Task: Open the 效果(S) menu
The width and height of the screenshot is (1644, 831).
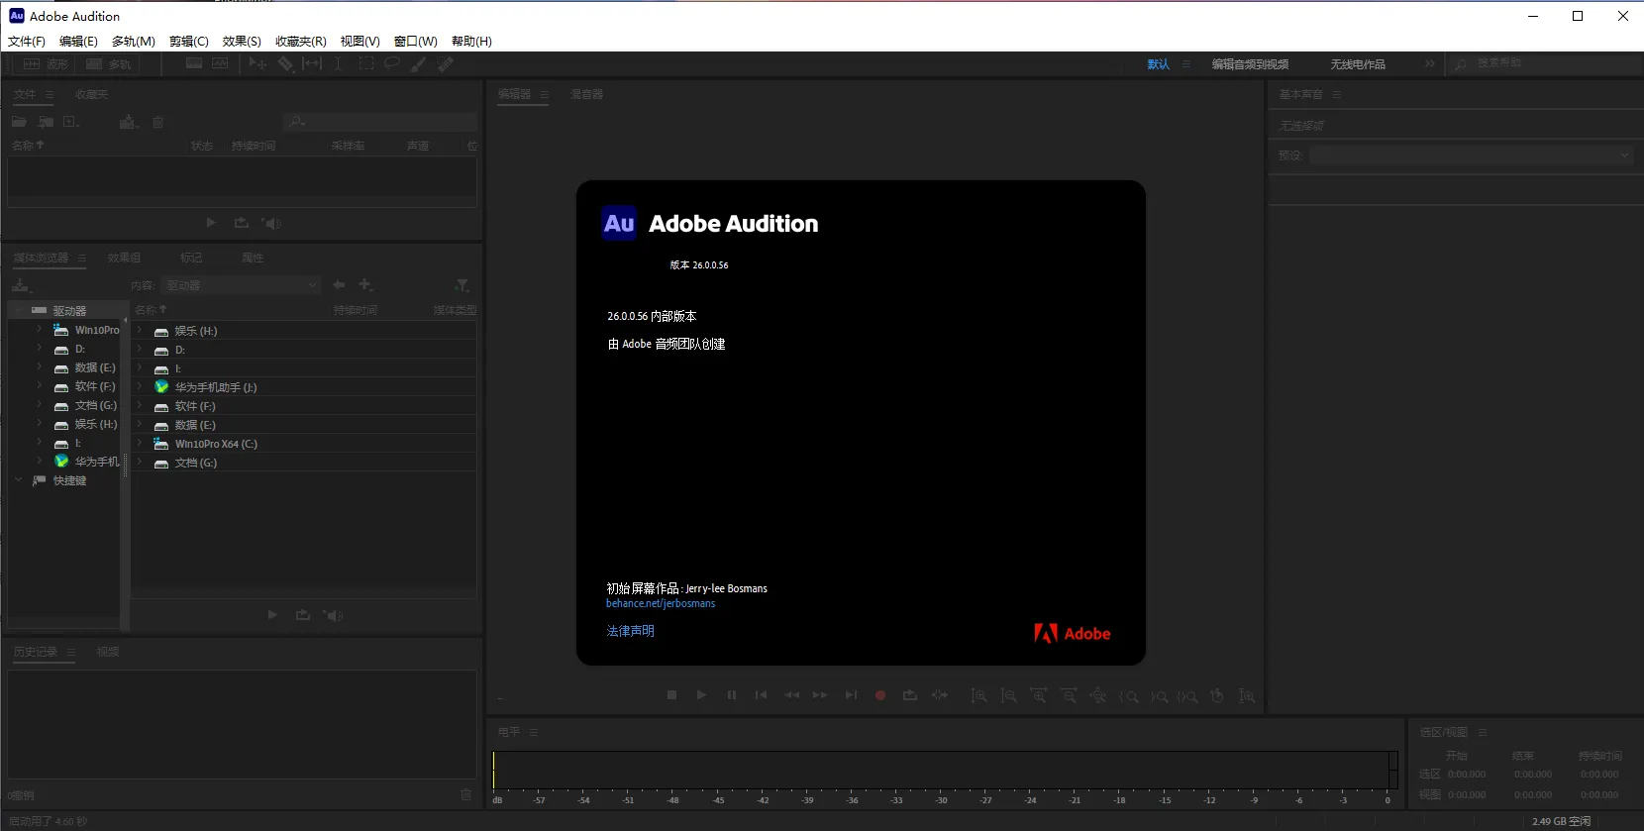Action: tap(242, 42)
